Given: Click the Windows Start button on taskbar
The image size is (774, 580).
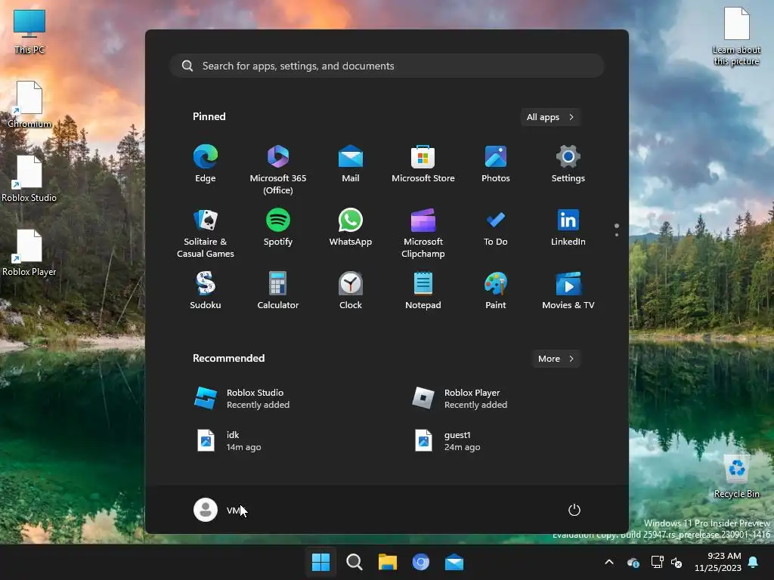Looking at the screenshot, I should click(x=320, y=562).
